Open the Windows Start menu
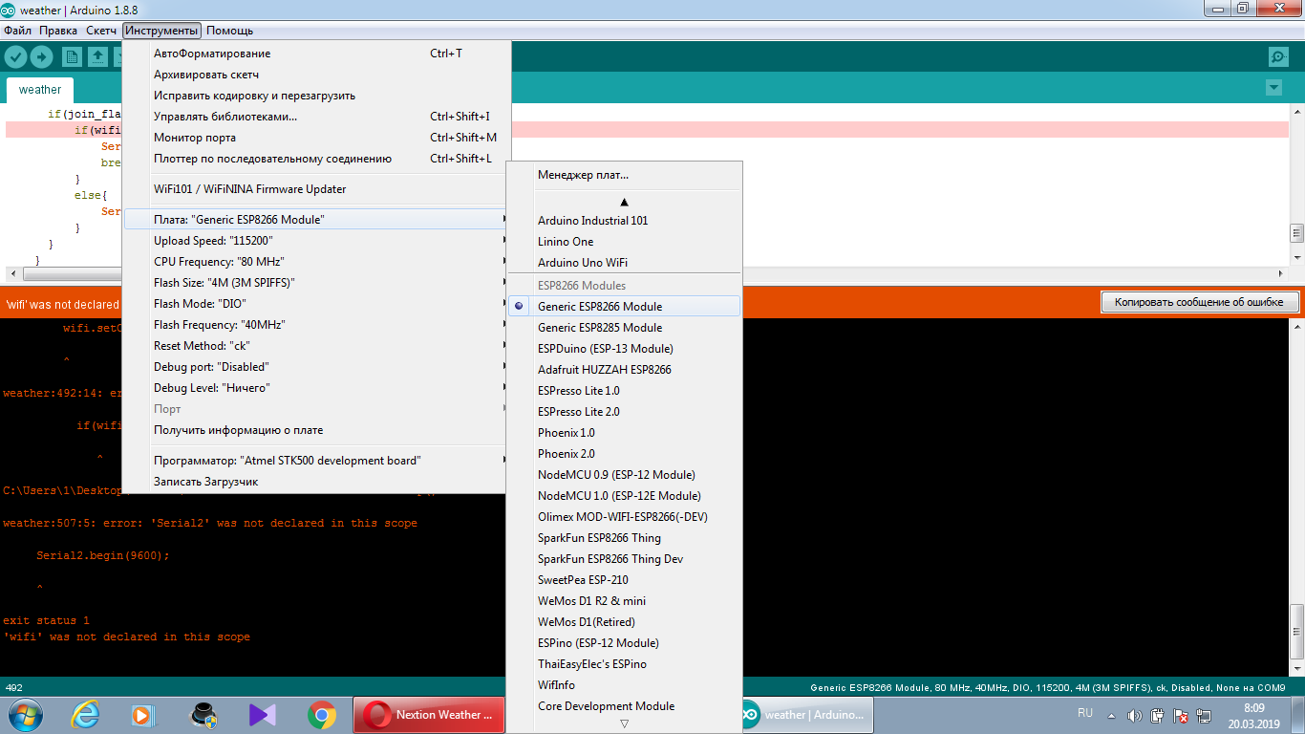The height and width of the screenshot is (734, 1305). point(24,715)
